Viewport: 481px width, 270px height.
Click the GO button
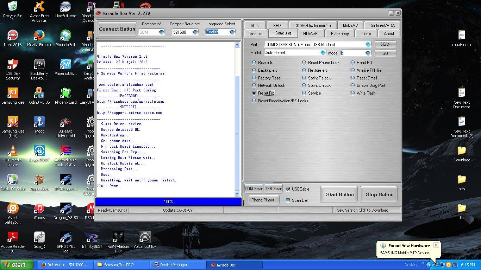point(385,53)
